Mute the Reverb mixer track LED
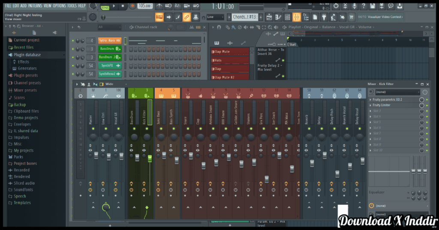Viewport: 439px width, 230px height. [309, 129]
